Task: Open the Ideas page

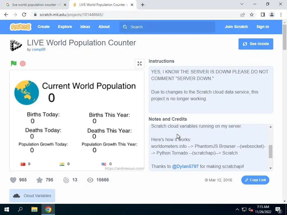Action: pyautogui.click(x=85, y=27)
